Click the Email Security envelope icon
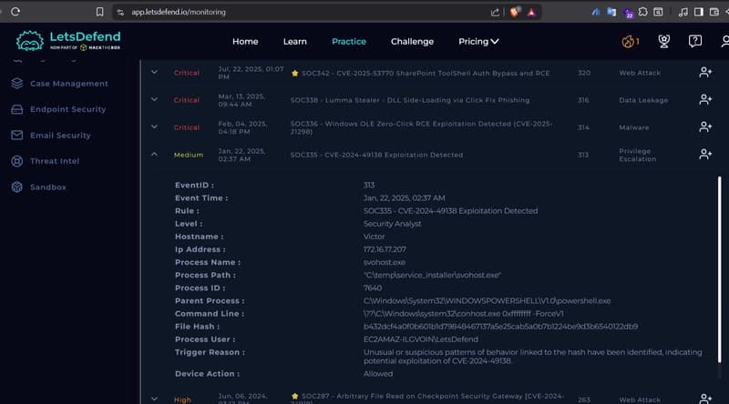 (x=17, y=136)
